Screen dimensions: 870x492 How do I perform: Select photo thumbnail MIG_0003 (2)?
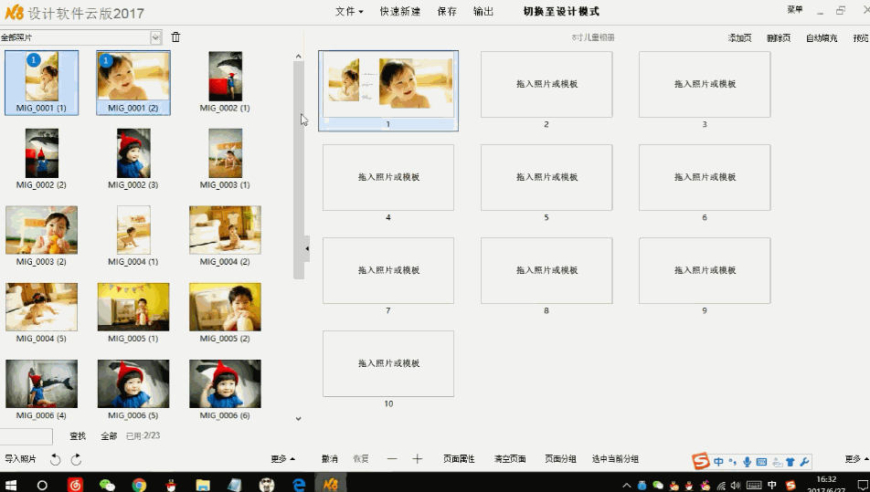(x=41, y=230)
